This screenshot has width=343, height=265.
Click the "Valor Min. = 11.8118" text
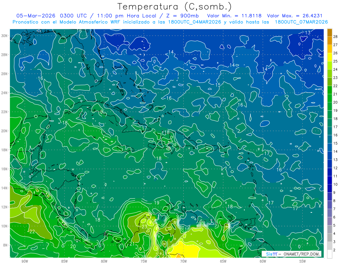(234, 16)
